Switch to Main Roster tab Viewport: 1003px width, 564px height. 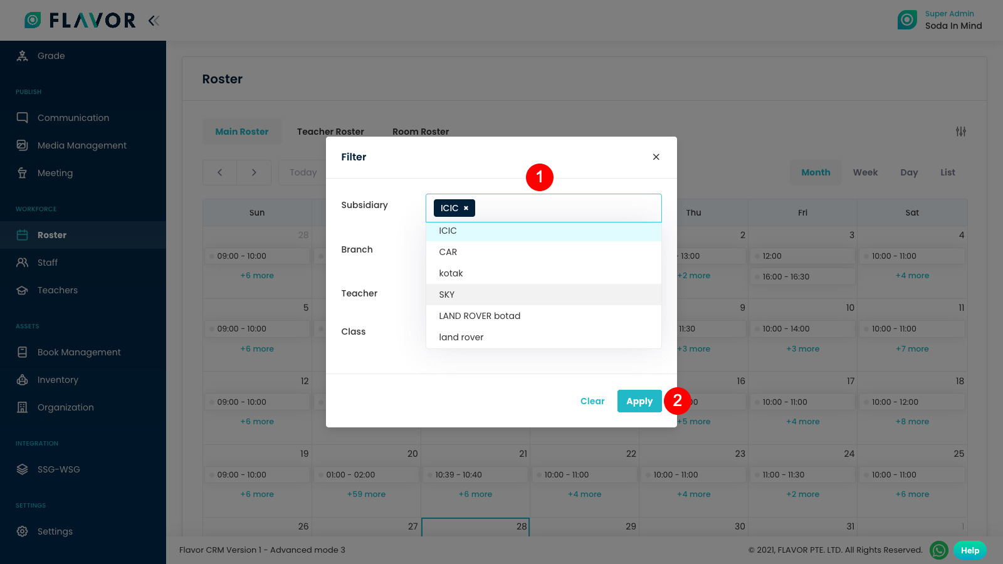pyautogui.click(x=242, y=132)
